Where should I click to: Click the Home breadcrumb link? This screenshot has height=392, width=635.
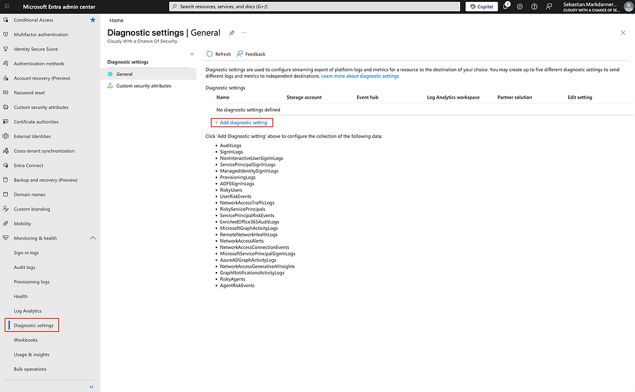coord(116,20)
